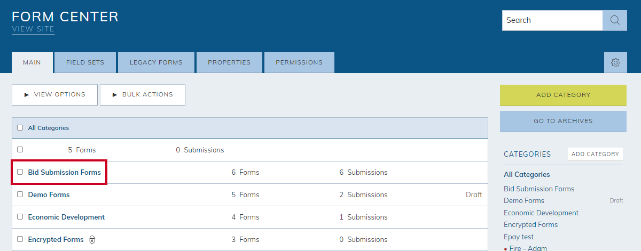Open Economic Development category in the list
Image resolution: width=641 pixels, height=251 pixels.
(x=66, y=217)
